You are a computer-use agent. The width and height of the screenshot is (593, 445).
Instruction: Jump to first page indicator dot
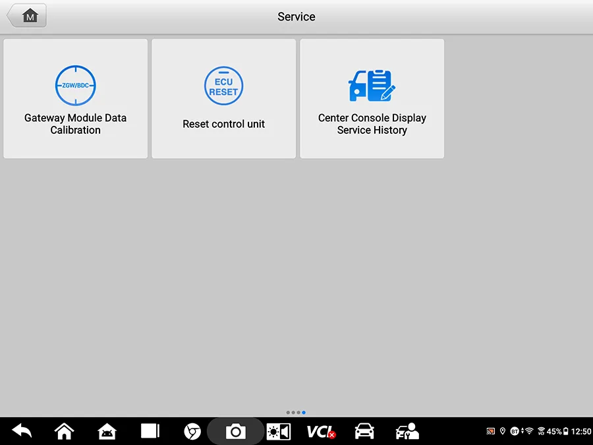tap(288, 413)
